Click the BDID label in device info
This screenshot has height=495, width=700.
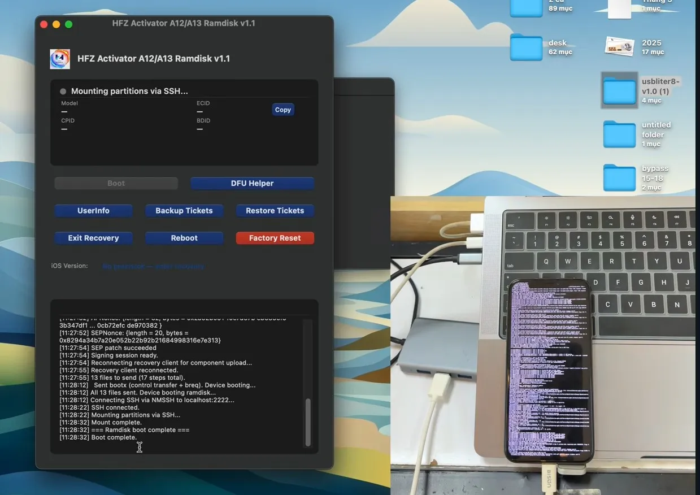203,120
